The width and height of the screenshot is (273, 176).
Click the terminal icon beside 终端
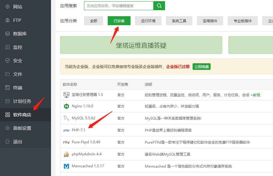point(7,88)
